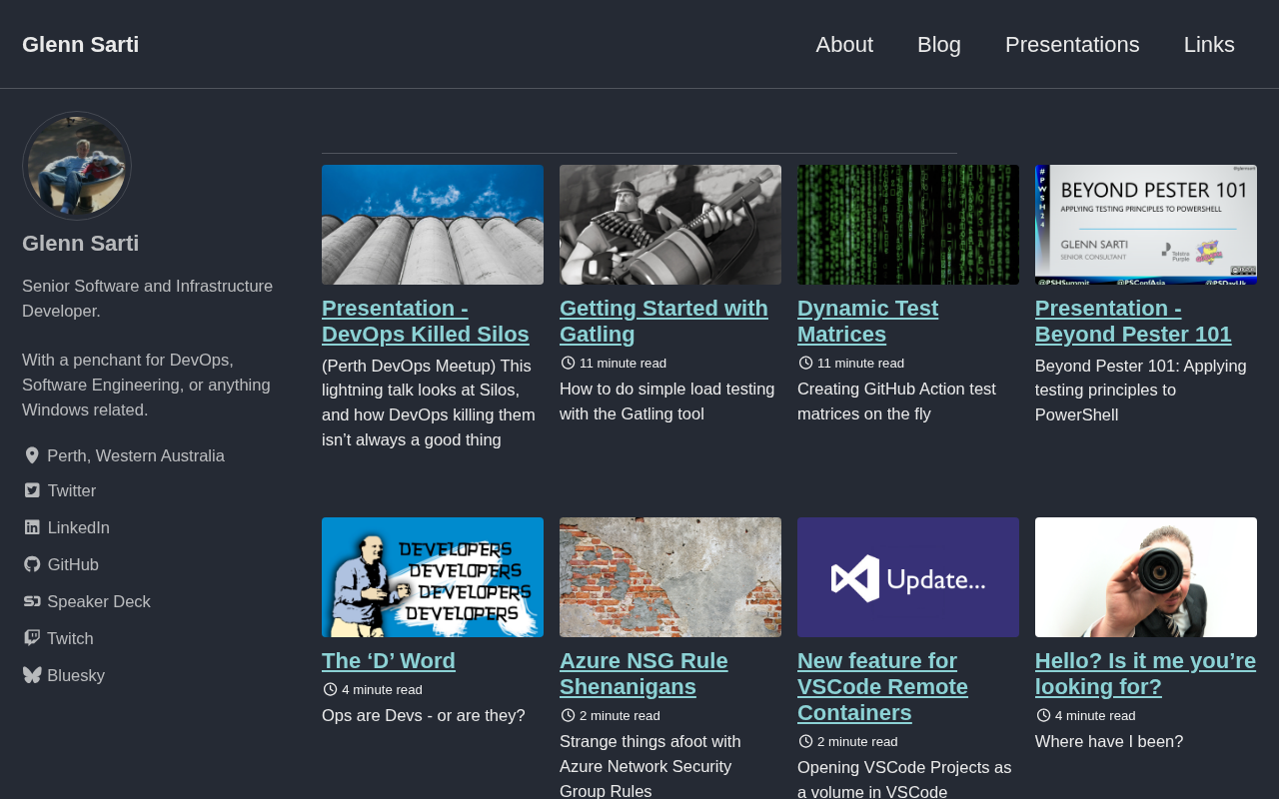Screen dimensions: 1279x799
Task: Click the Twitter icon in sidebar
Action: pos(32,490)
